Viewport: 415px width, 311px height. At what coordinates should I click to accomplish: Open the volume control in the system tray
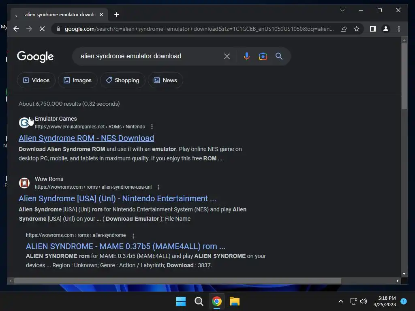click(x=364, y=301)
